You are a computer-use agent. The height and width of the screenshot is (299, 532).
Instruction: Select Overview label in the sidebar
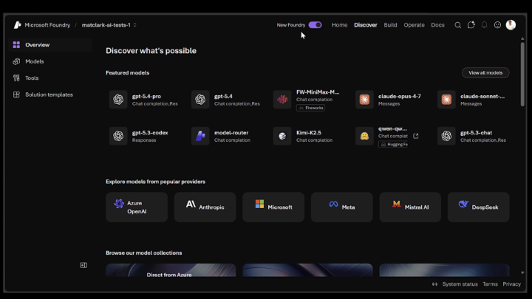tap(38, 45)
